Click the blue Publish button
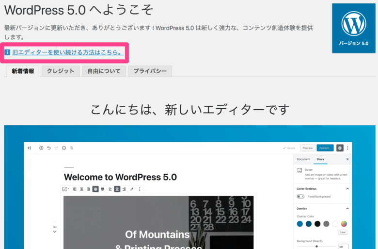378x249 pixels. [x=325, y=148]
